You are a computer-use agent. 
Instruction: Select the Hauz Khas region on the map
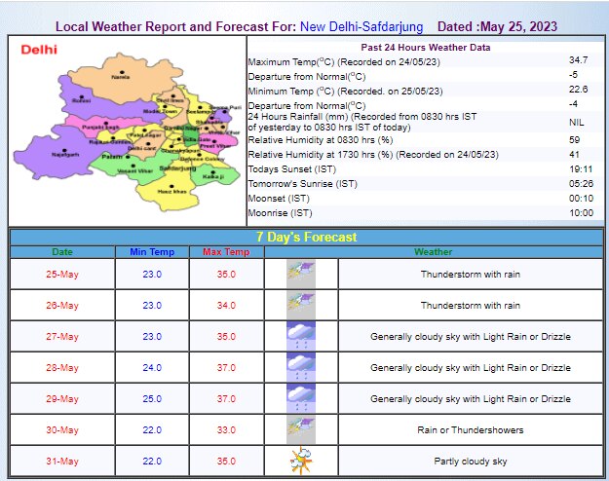[167, 192]
